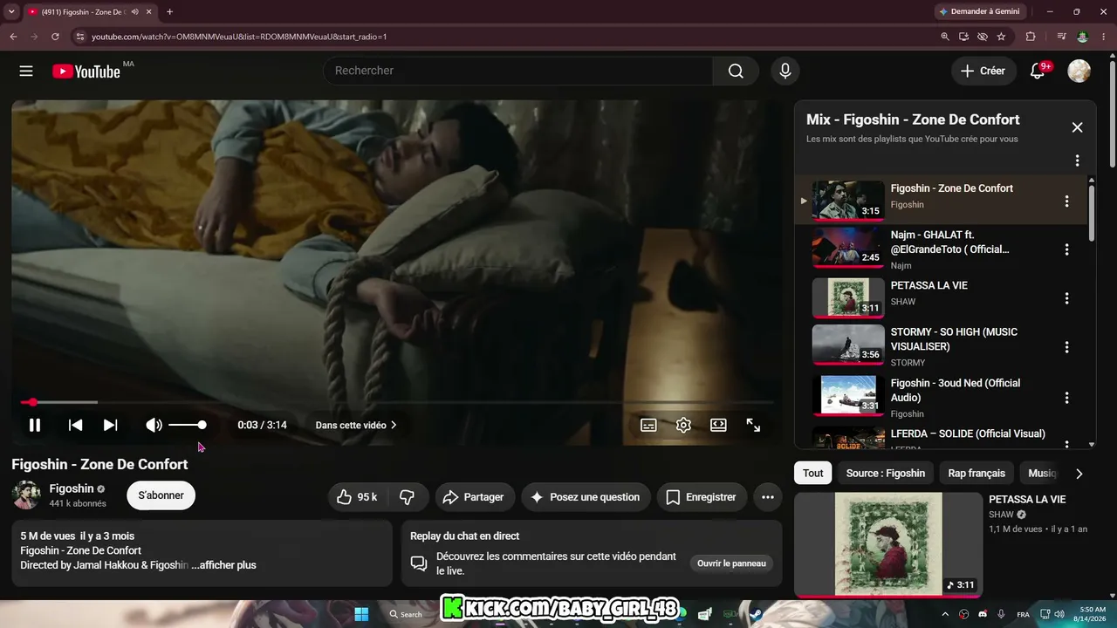Save video with Enregistrer button
1117x628 pixels.
tap(702, 497)
